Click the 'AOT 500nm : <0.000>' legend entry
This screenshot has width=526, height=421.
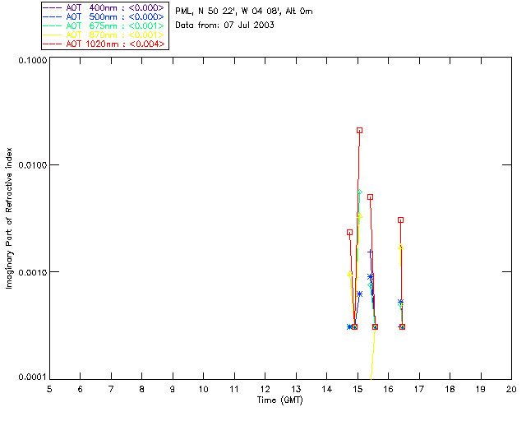tap(104, 16)
